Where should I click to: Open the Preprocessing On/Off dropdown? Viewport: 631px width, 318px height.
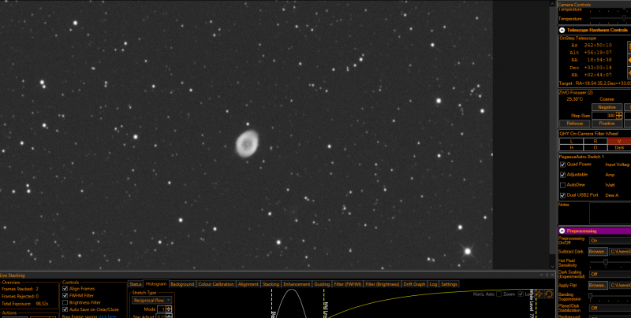click(x=610, y=241)
